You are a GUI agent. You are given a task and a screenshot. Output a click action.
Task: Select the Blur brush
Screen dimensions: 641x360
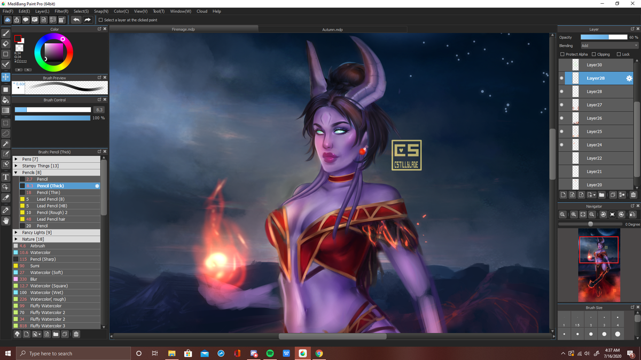(56, 279)
